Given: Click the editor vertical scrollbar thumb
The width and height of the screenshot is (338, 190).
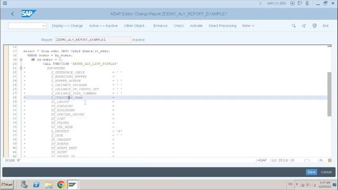Looking at the screenshot, I should (330, 94).
